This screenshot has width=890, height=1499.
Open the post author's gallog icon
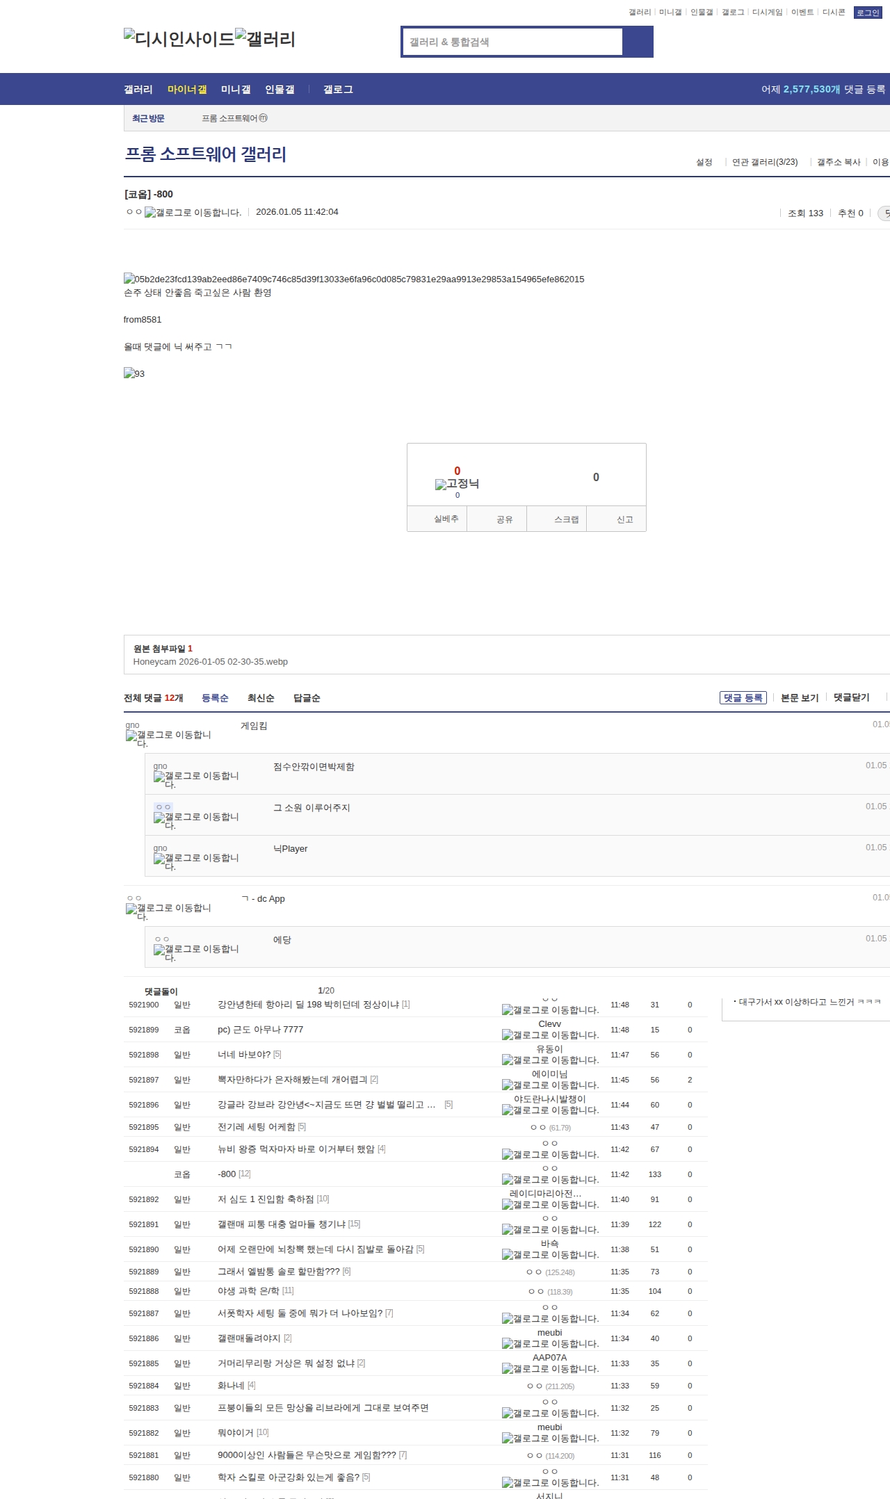coord(193,213)
